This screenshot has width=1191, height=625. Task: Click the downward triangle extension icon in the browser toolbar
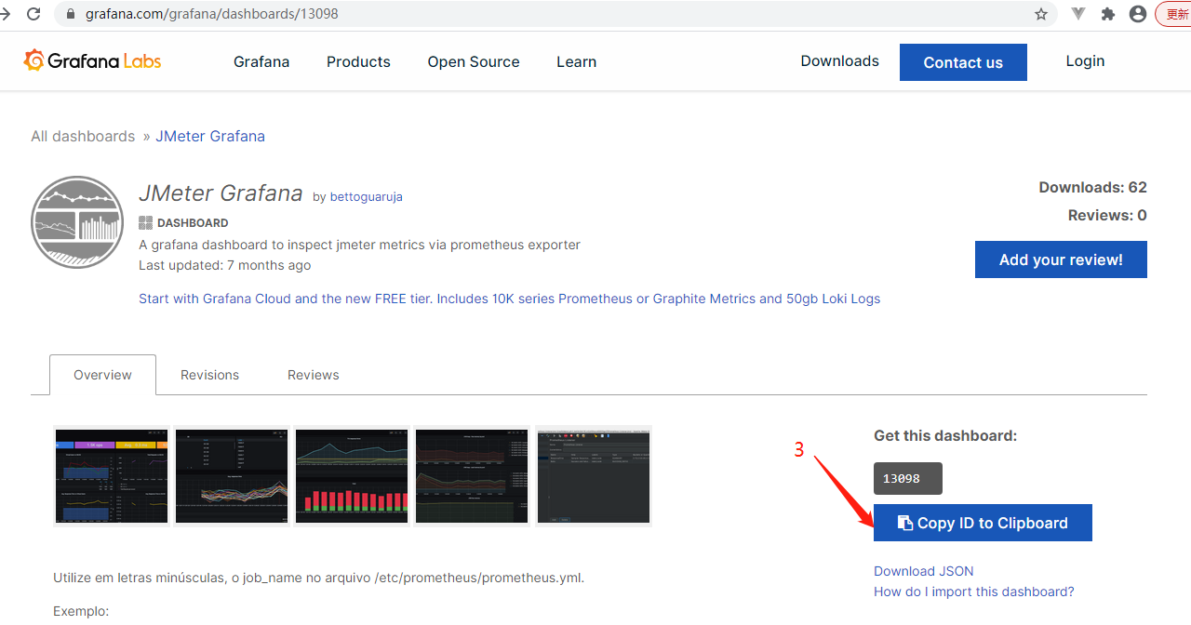[1078, 14]
